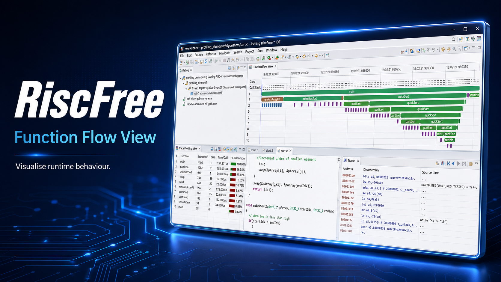
Task: Minimize the Trace Profiling View panel
Action: pos(240,149)
